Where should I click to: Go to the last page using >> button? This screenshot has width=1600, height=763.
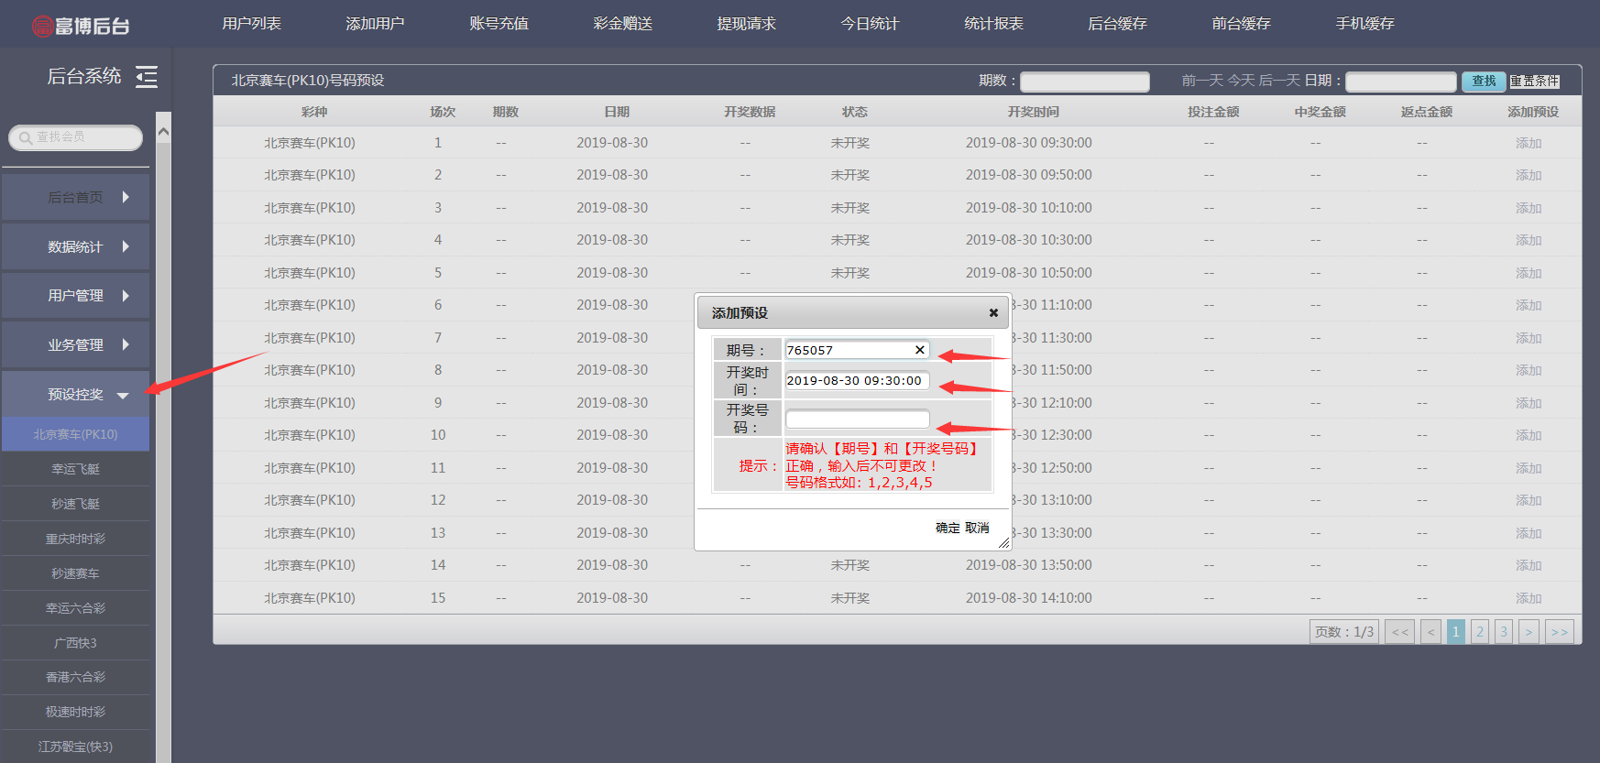(x=1559, y=632)
